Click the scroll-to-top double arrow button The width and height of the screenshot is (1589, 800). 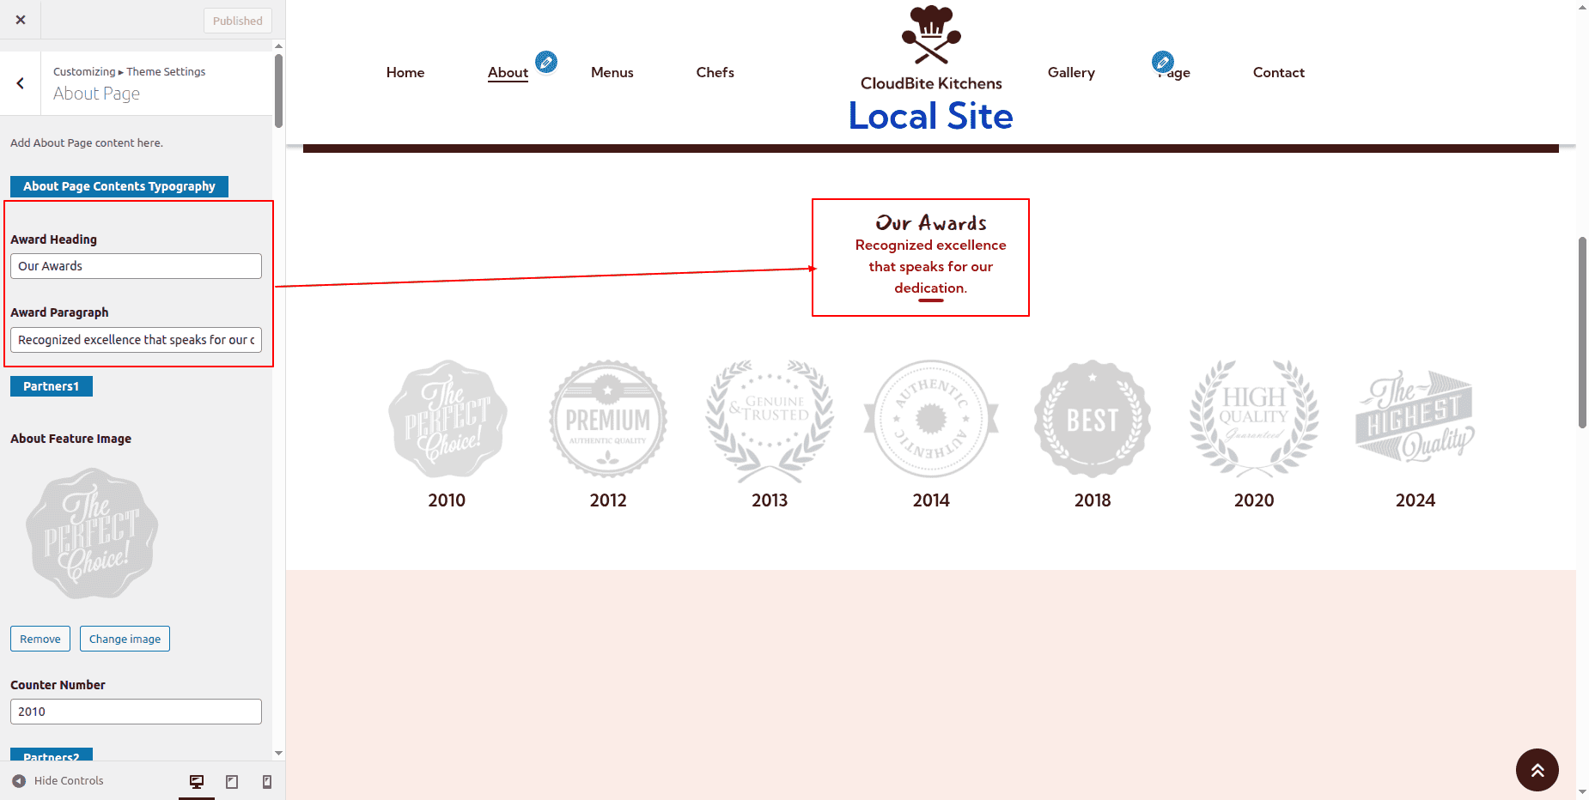(x=1537, y=770)
